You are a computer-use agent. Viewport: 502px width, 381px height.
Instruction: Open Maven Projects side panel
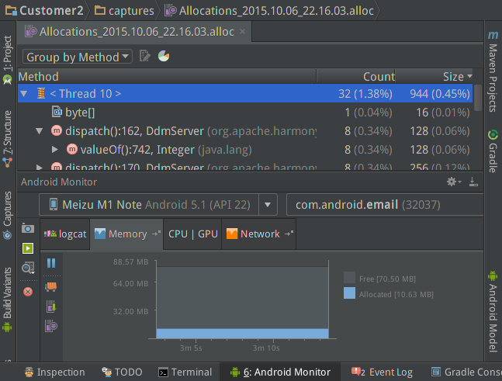(493, 71)
